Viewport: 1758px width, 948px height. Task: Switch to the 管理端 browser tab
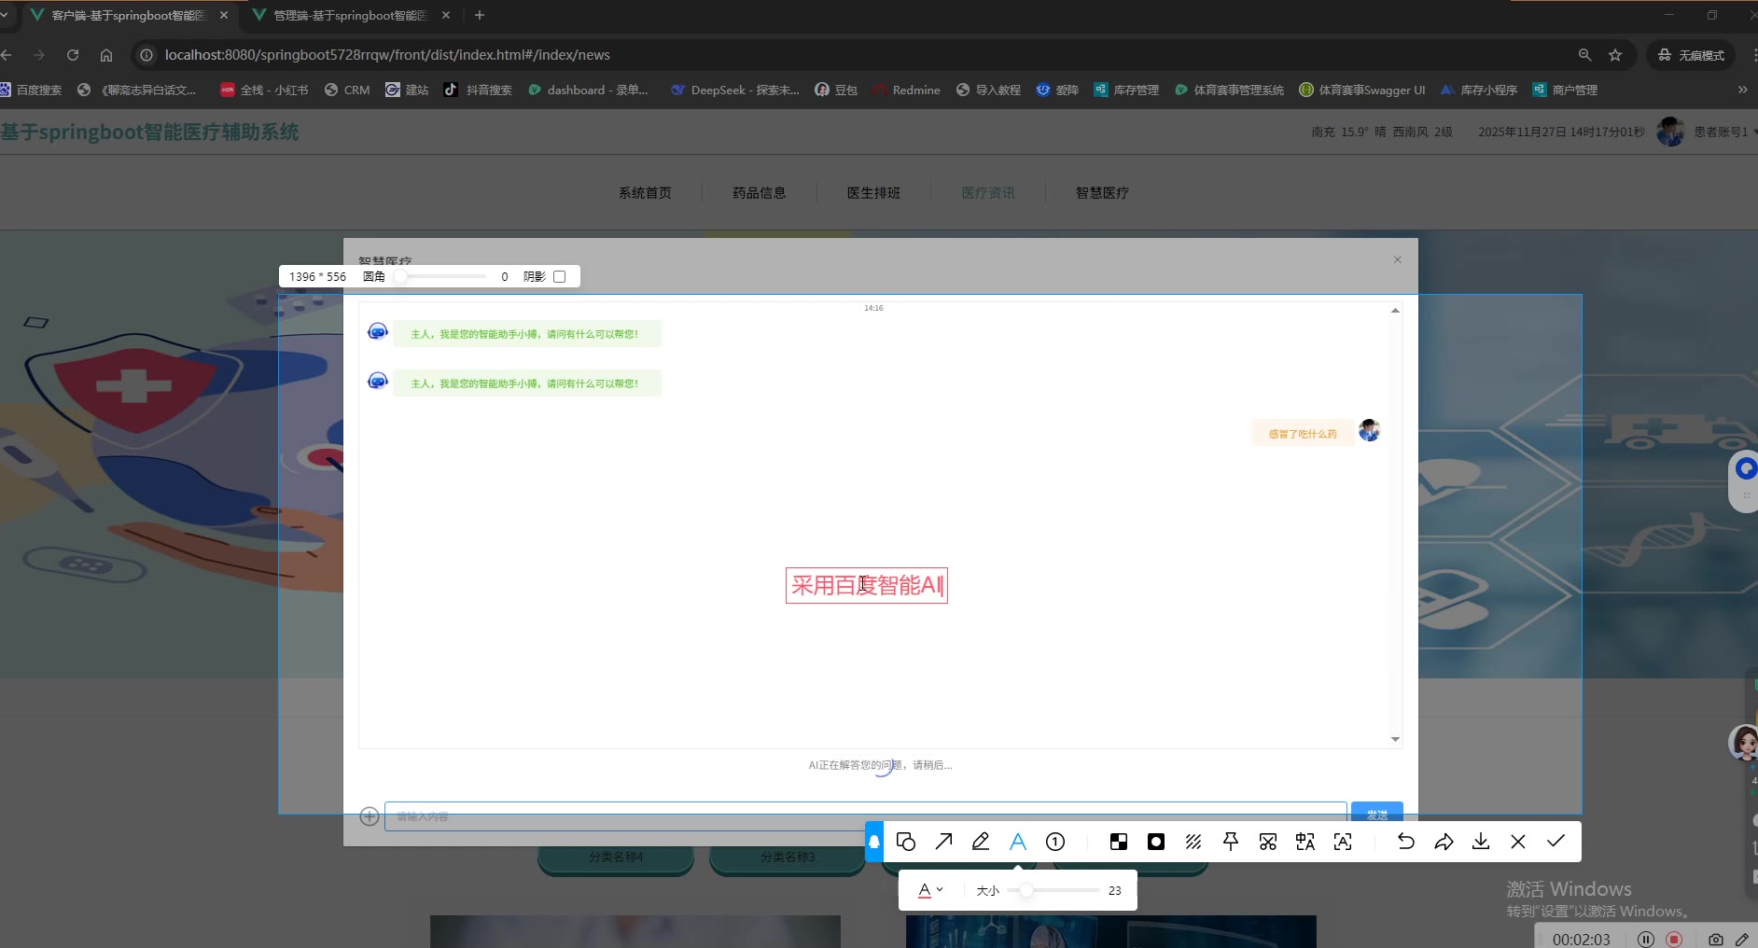[351, 15]
